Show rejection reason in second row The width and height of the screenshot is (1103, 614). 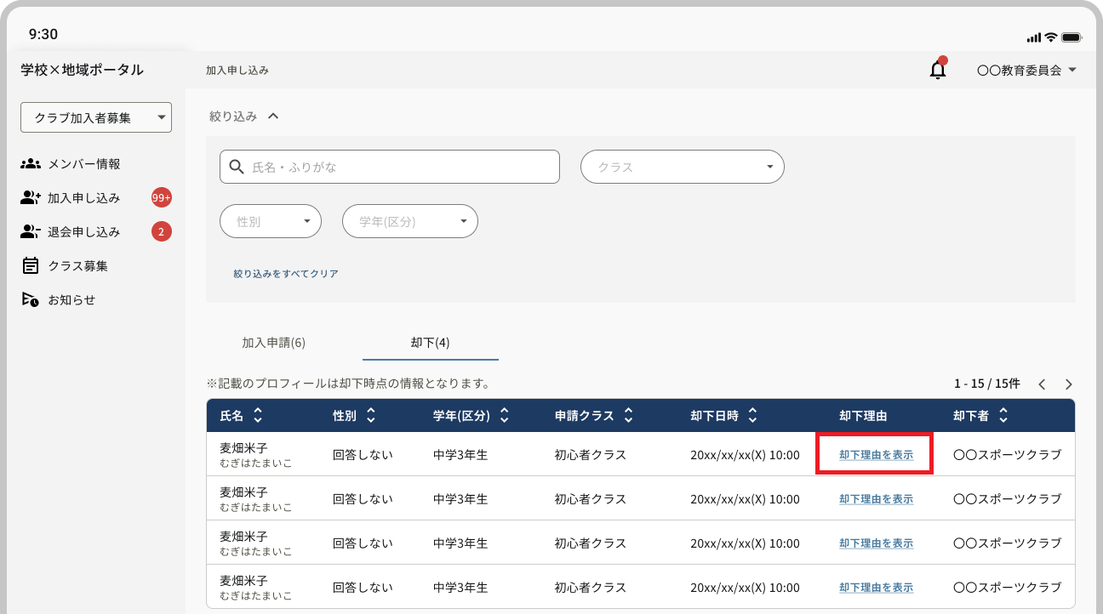[876, 499]
